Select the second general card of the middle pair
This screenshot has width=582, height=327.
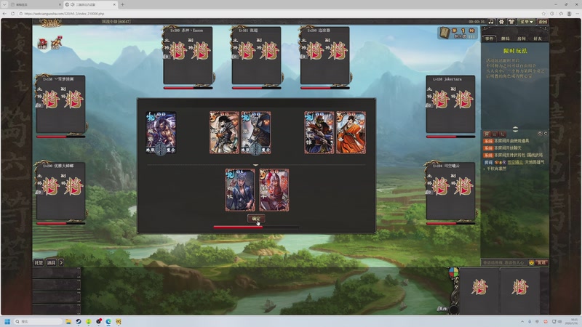[x=256, y=133]
